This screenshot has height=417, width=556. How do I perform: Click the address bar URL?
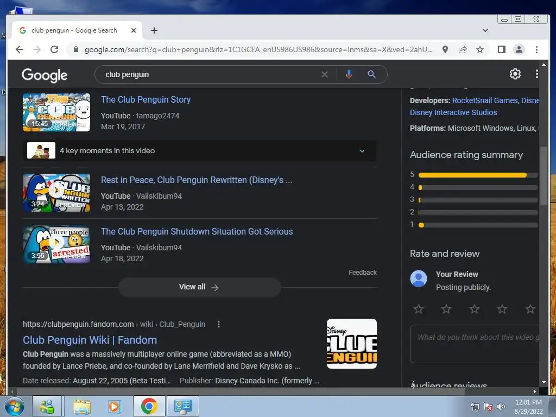(x=258, y=49)
